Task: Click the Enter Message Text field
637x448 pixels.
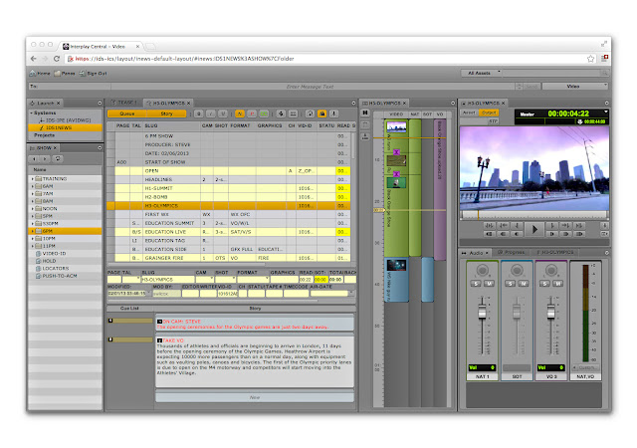Action: point(313,87)
